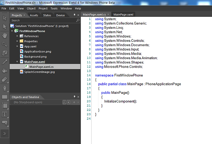Click the search magnifier in Projects panel
Screen dimensions: 212x144
pyautogui.click(x=78, y=20)
